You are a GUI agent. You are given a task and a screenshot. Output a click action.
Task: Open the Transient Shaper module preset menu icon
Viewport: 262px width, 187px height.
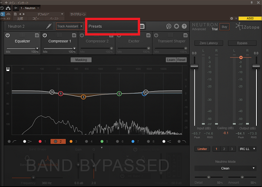185,35
